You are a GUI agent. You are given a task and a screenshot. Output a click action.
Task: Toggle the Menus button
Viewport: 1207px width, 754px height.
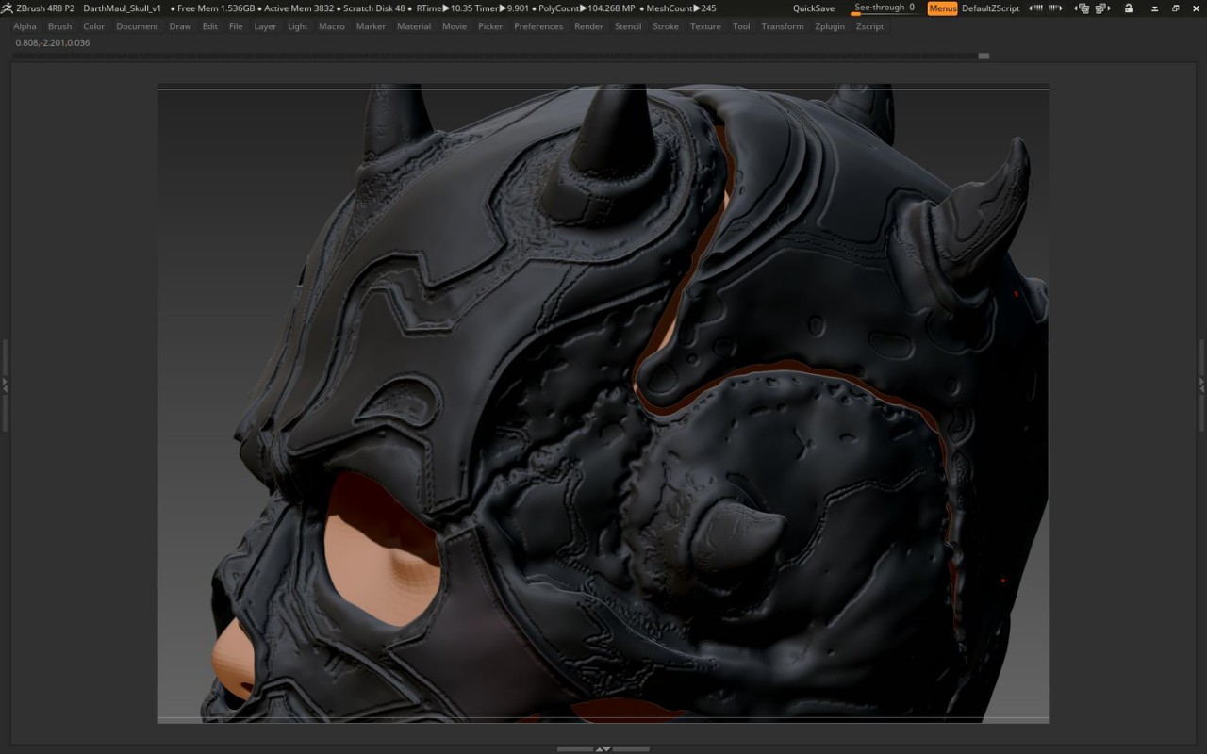click(942, 8)
